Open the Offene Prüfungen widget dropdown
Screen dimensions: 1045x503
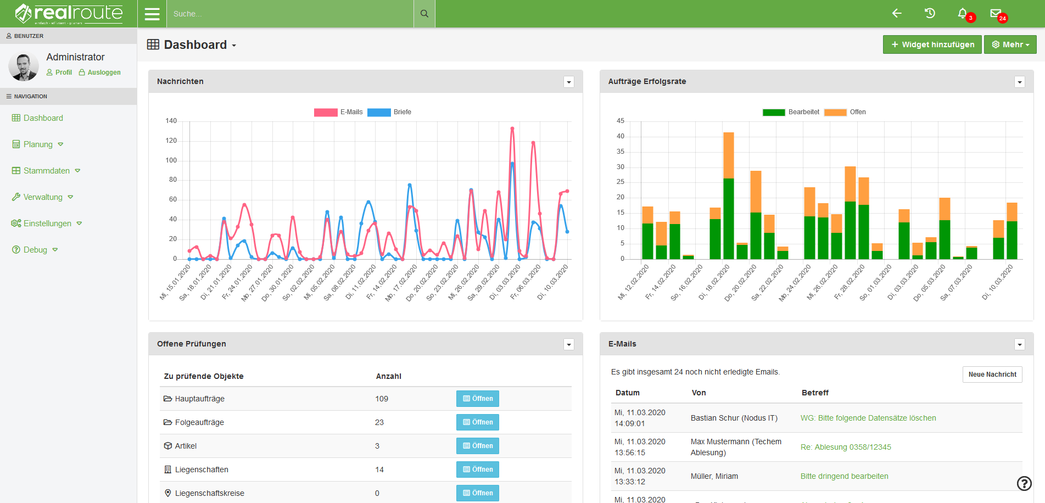pos(569,344)
